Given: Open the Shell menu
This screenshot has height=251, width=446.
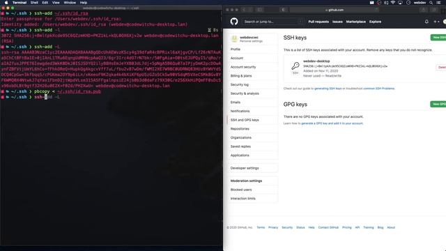Looking at the screenshot, I should coord(34,3).
